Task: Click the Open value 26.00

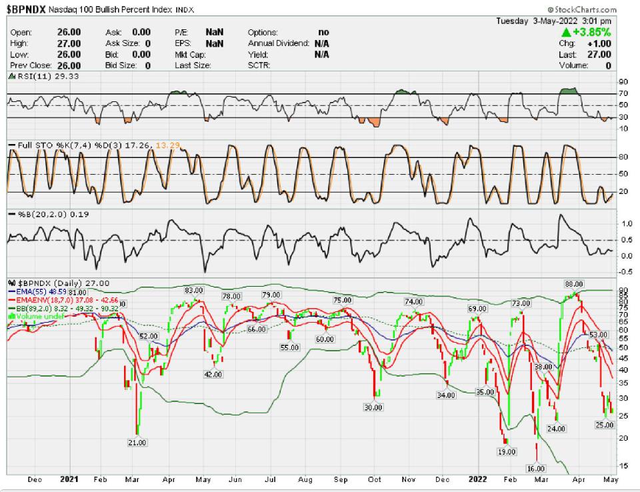Action: tap(69, 32)
